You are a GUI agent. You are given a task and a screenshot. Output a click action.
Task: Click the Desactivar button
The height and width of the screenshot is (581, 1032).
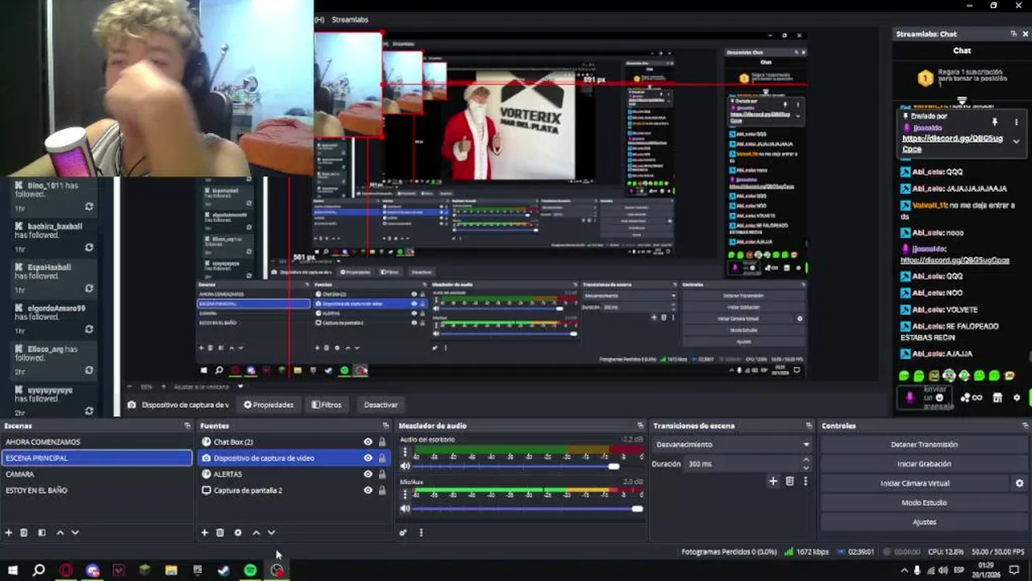[381, 405]
